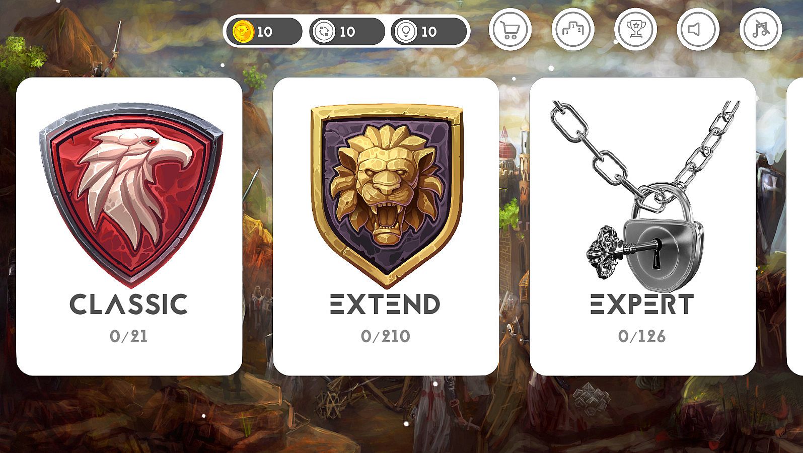Select the Extend mode card
803x453 pixels.
[386, 226]
